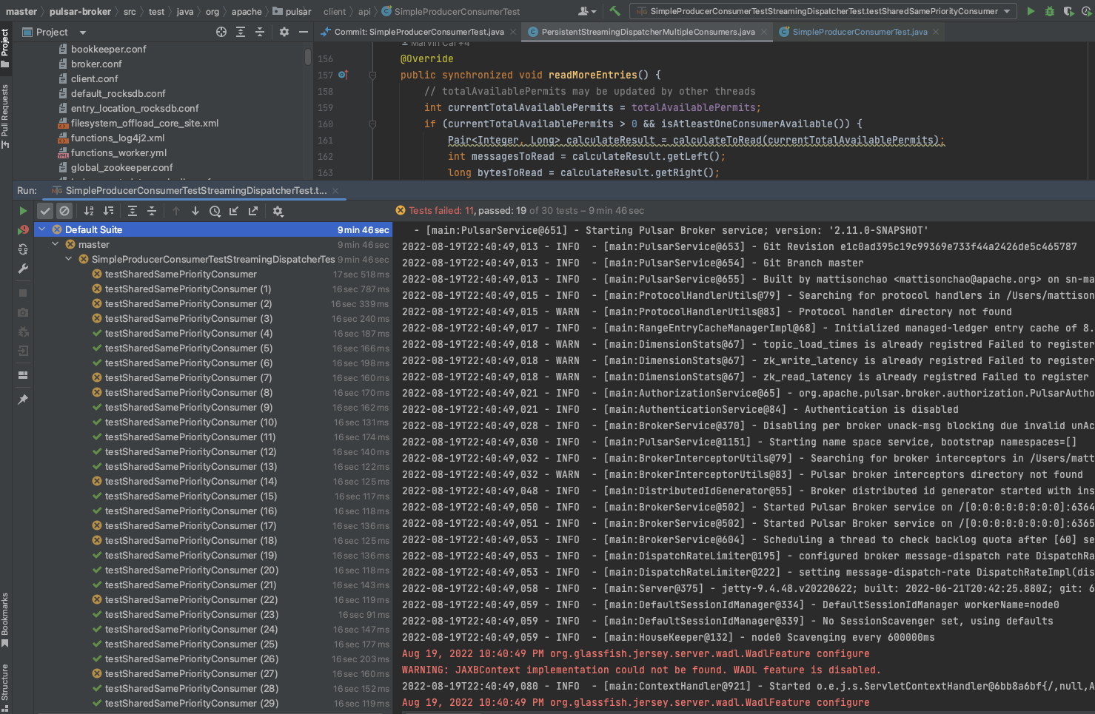Open test history clock icon

(x=215, y=211)
